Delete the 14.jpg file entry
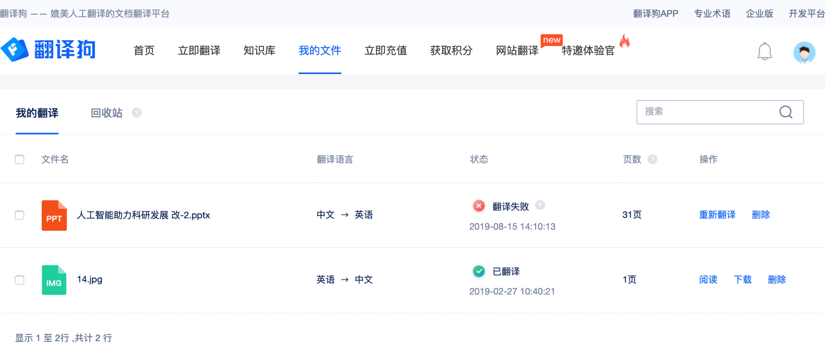825x363 pixels. click(x=777, y=280)
